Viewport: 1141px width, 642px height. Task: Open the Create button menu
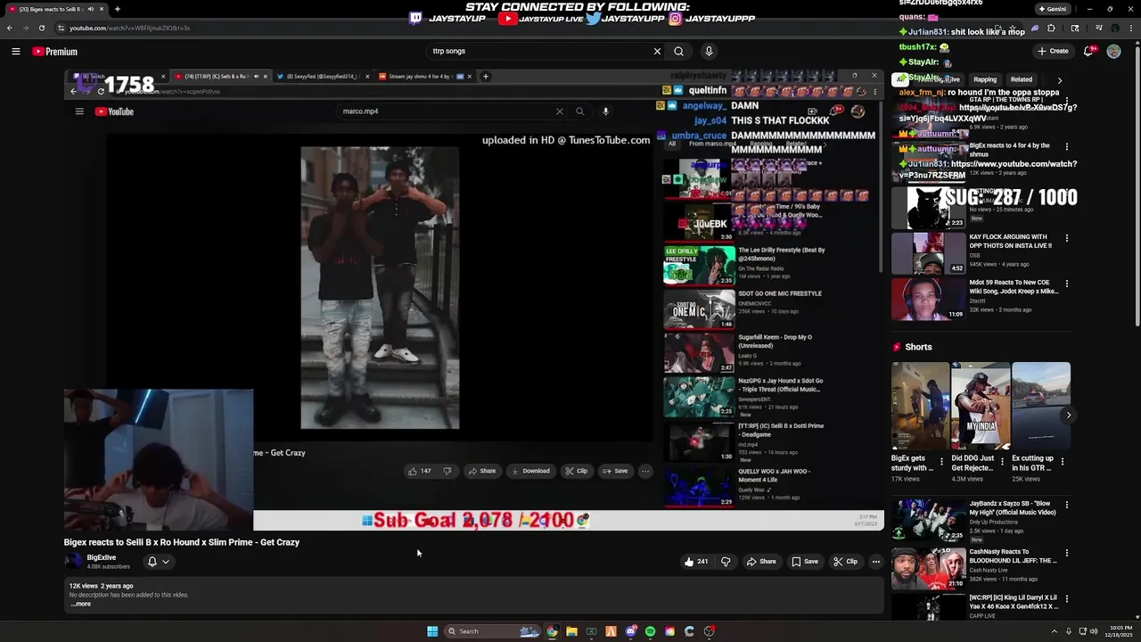coord(1054,52)
